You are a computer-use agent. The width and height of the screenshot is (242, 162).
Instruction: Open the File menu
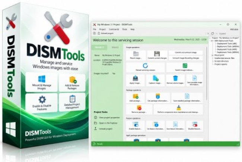pos(95,29)
